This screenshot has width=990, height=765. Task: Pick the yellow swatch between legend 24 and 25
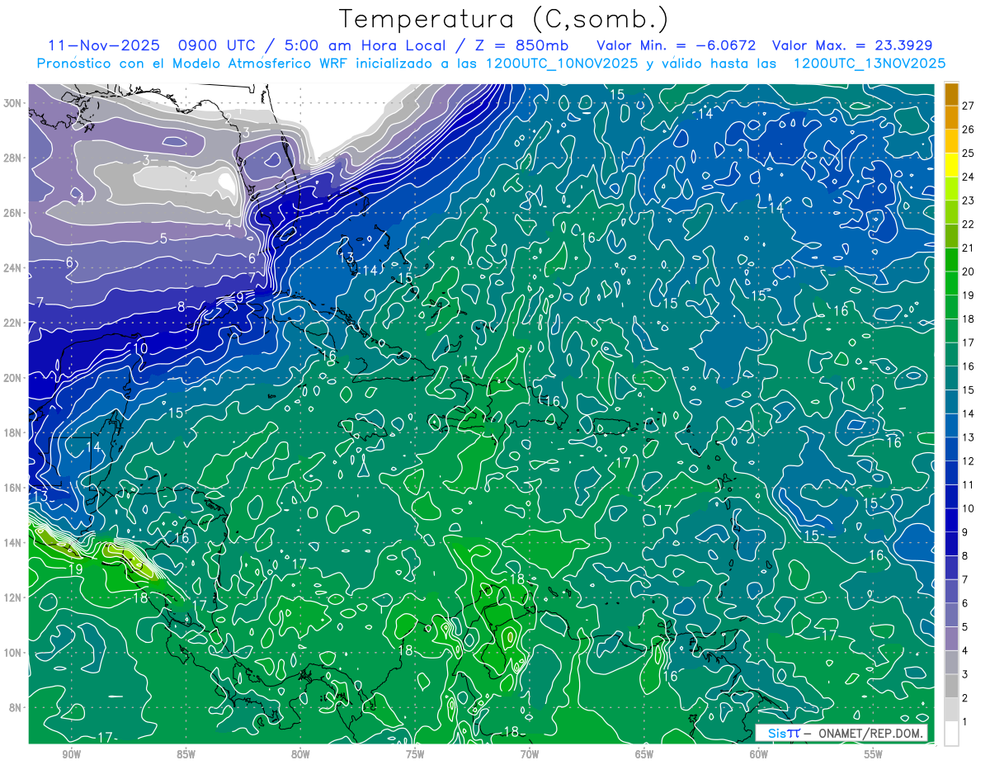[x=951, y=165]
